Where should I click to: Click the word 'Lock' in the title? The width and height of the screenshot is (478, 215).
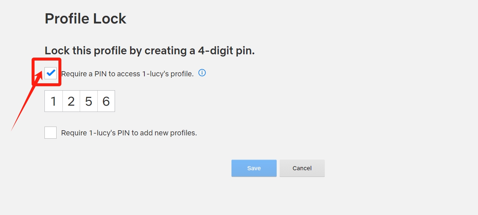pos(111,19)
